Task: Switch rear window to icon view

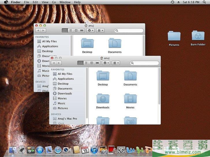Action: pyautogui.click(x=65, y=30)
